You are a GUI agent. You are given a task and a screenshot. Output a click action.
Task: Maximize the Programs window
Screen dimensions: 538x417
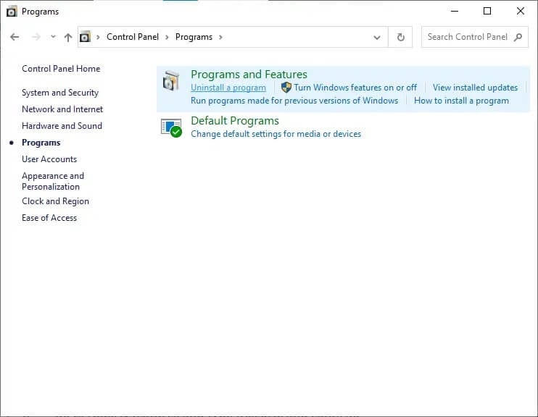coord(487,11)
